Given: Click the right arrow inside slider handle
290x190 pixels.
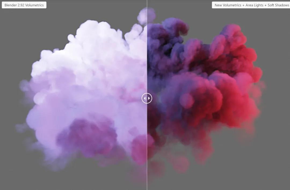Looking at the screenshot, I should [149, 98].
